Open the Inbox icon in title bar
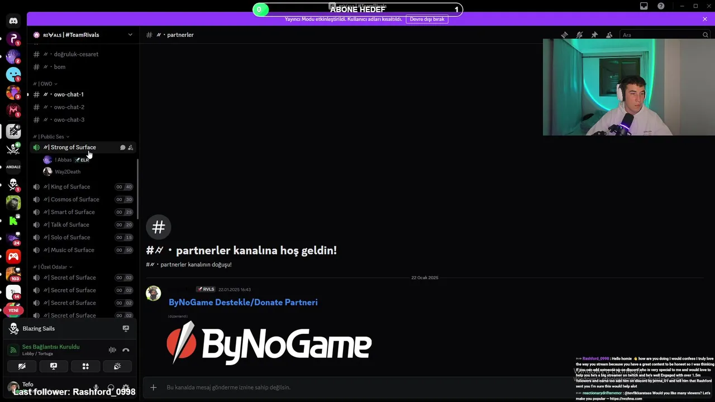 coord(644,6)
